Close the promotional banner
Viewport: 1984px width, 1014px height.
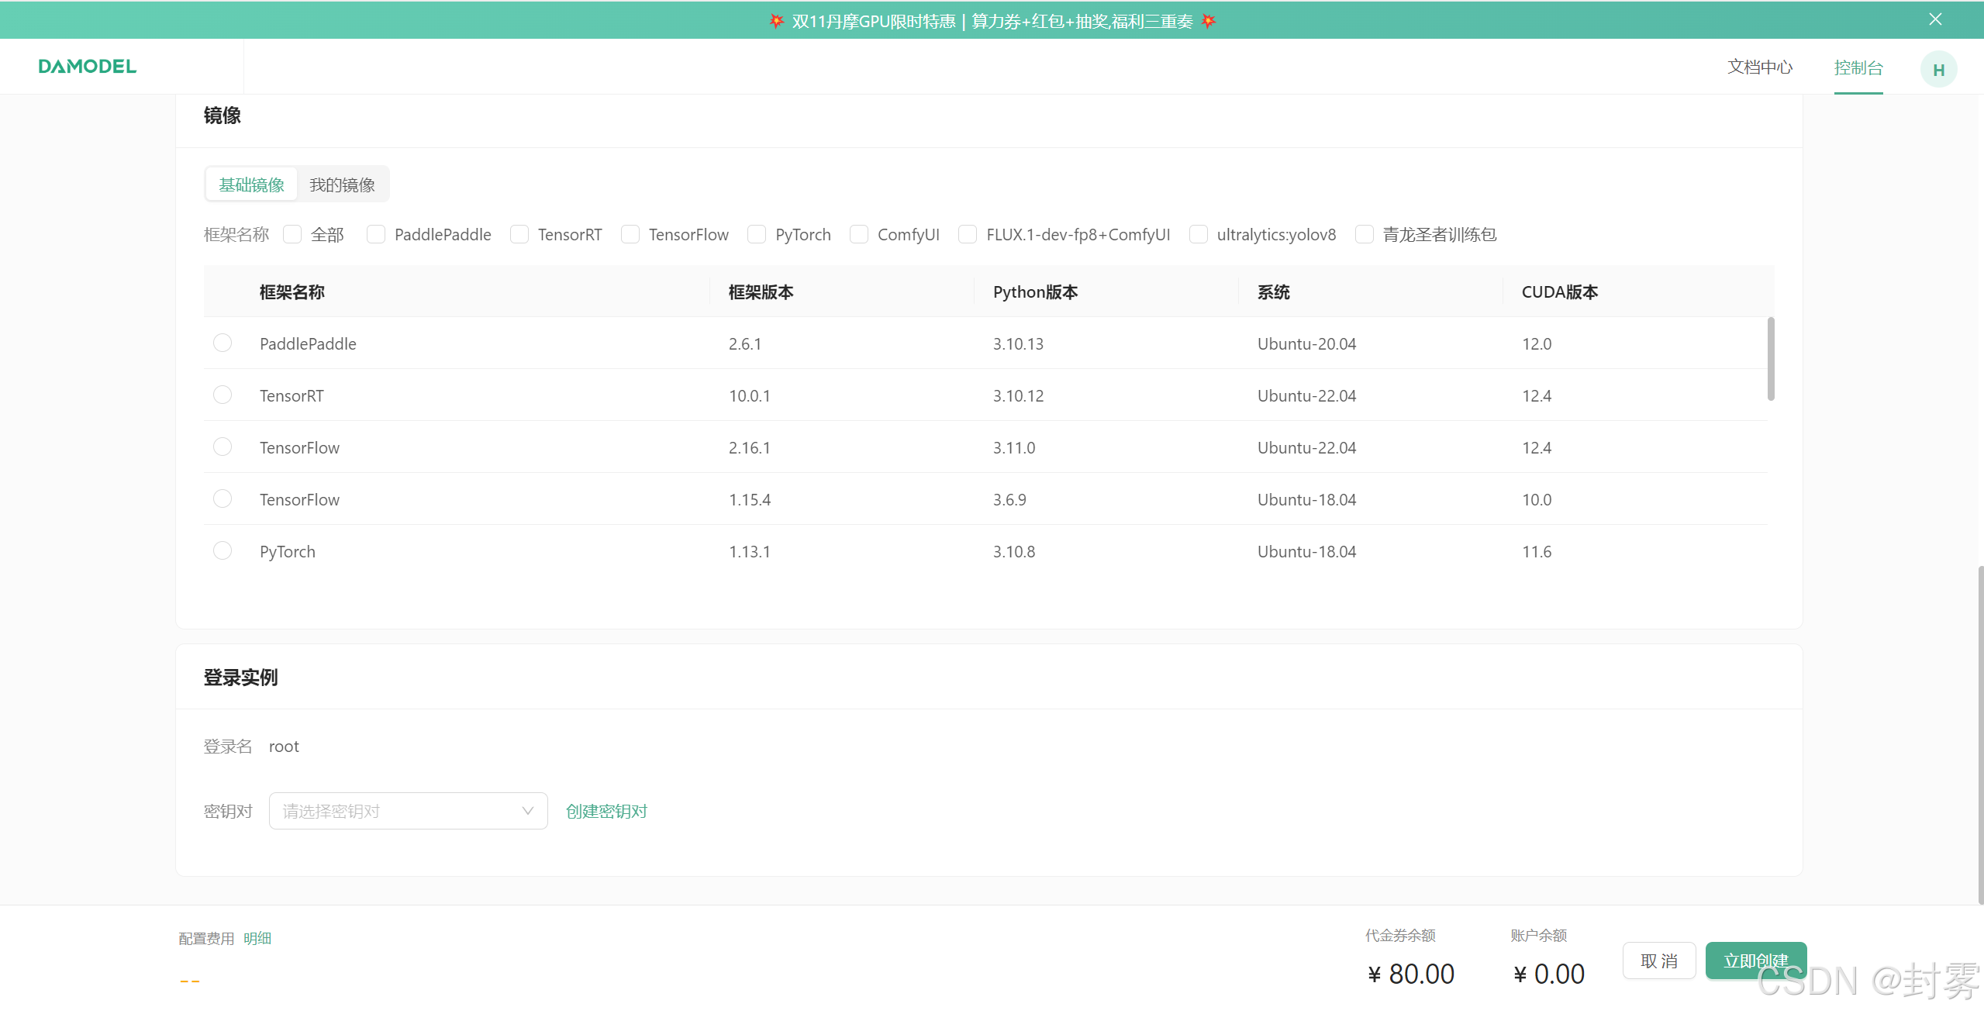[x=1935, y=19]
